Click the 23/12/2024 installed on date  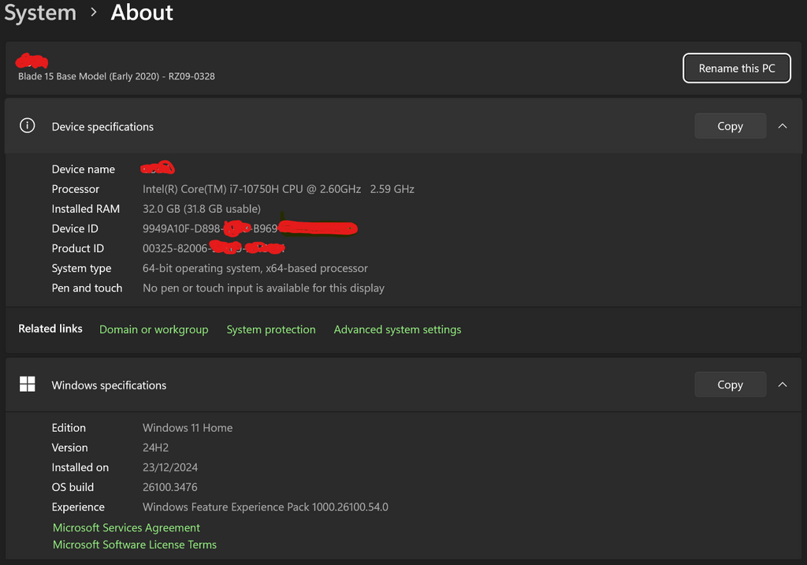click(x=170, y=467)
